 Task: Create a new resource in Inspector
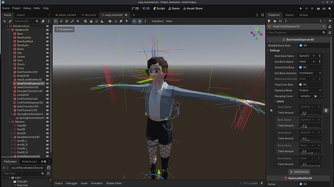269,21
